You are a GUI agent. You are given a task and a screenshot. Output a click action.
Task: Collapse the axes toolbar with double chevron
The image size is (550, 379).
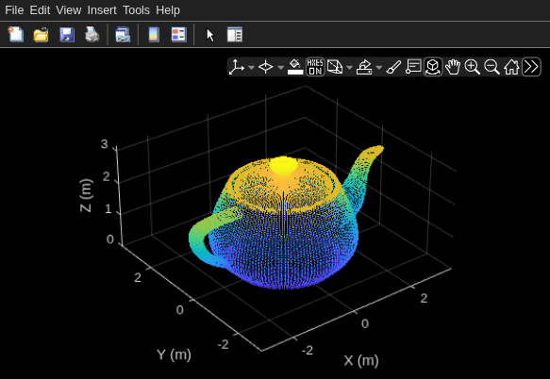click(x=531, y=67)
